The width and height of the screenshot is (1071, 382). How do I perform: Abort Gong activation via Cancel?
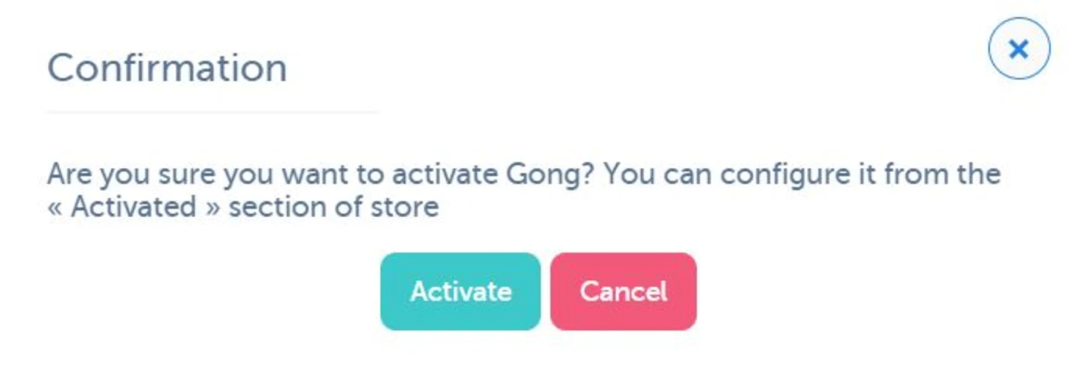coord(623,291)
